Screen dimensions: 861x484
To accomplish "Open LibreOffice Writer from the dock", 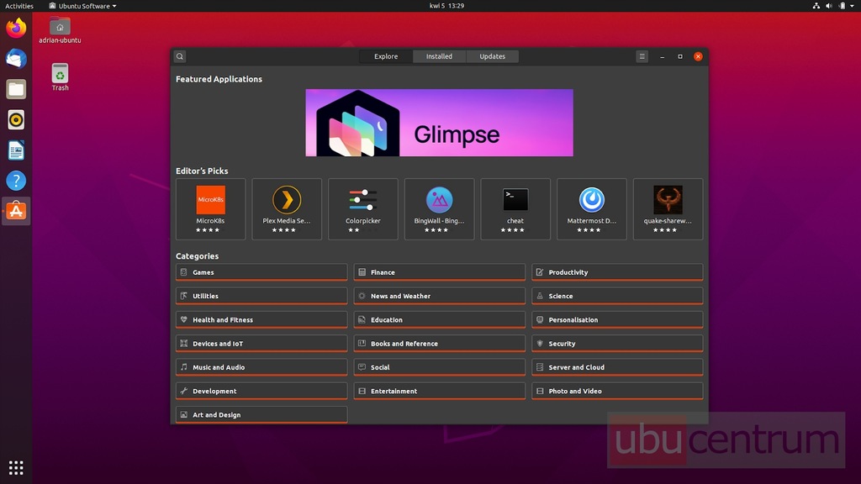I will pyautogui.click(x=16, y=150).
